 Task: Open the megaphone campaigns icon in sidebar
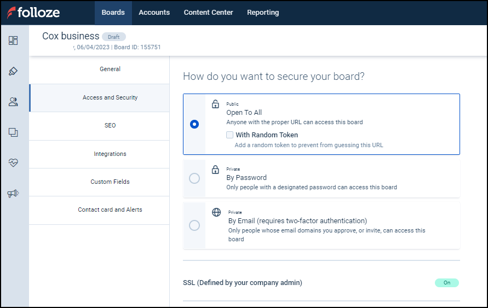pos(13,193)
